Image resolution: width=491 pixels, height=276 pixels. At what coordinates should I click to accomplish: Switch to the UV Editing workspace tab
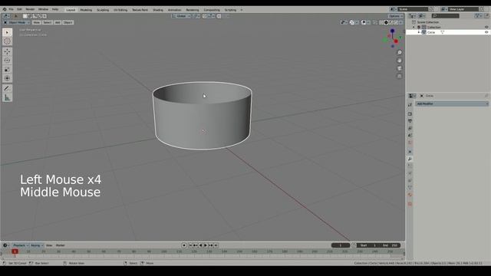(120, 10)
